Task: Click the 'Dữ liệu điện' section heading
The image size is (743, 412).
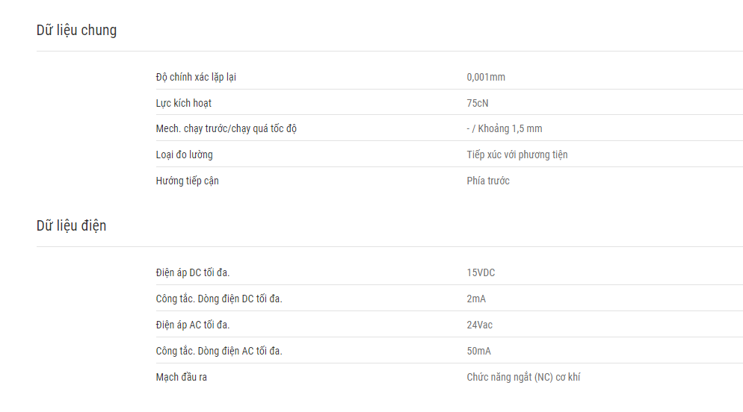Action: [x=71, y=225]
